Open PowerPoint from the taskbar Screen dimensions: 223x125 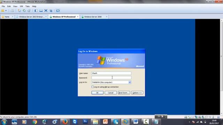105,122
